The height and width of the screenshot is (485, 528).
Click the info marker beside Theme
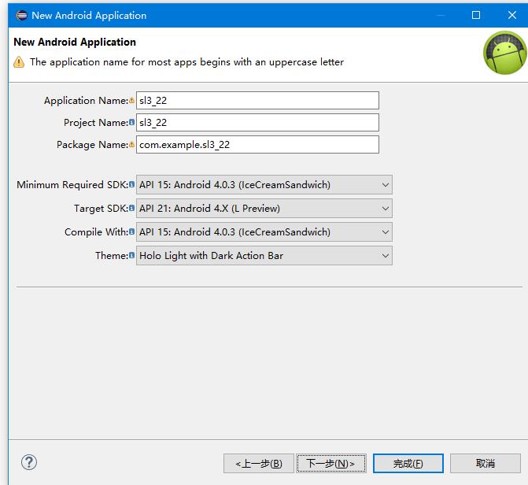click(131, 255)
